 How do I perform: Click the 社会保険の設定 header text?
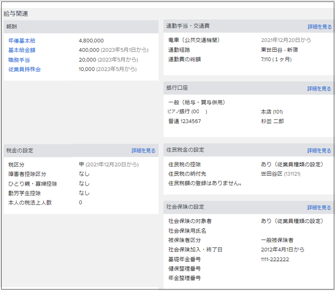point(185,207)
